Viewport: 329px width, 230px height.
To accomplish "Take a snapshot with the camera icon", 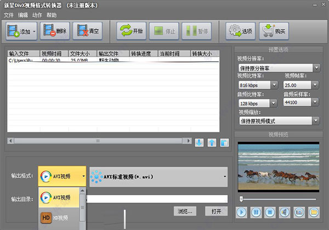I will pos(299,212).
